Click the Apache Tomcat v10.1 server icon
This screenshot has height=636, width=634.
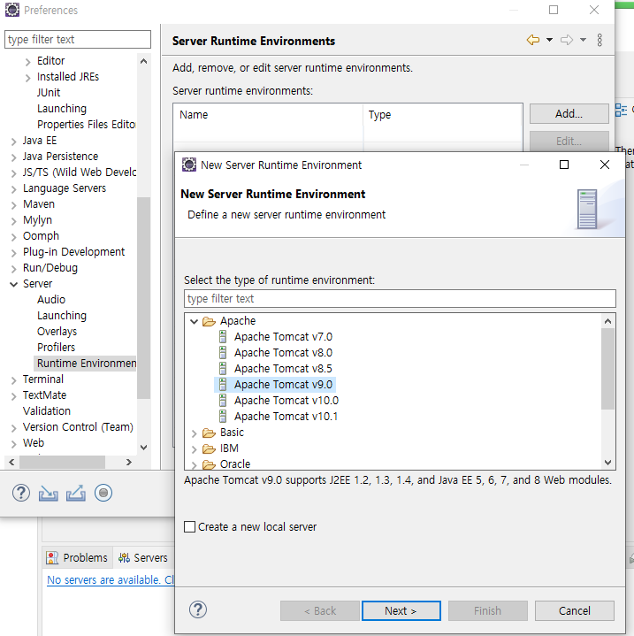223,416
